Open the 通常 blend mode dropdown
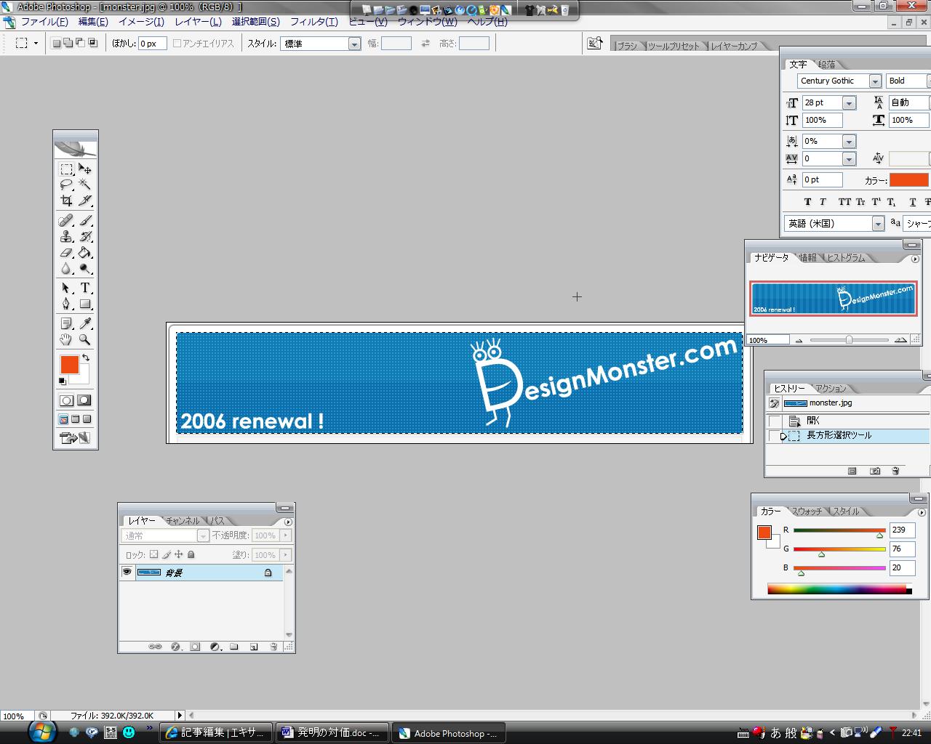 coord(203,535)
